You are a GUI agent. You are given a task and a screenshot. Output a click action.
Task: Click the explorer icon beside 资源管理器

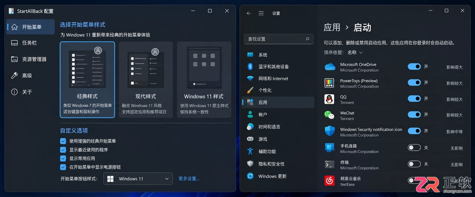pyautogui.click(x=14, y=59)
